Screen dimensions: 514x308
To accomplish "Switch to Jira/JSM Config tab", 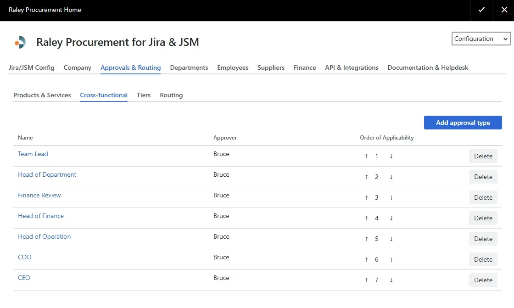I will (32, 67).
